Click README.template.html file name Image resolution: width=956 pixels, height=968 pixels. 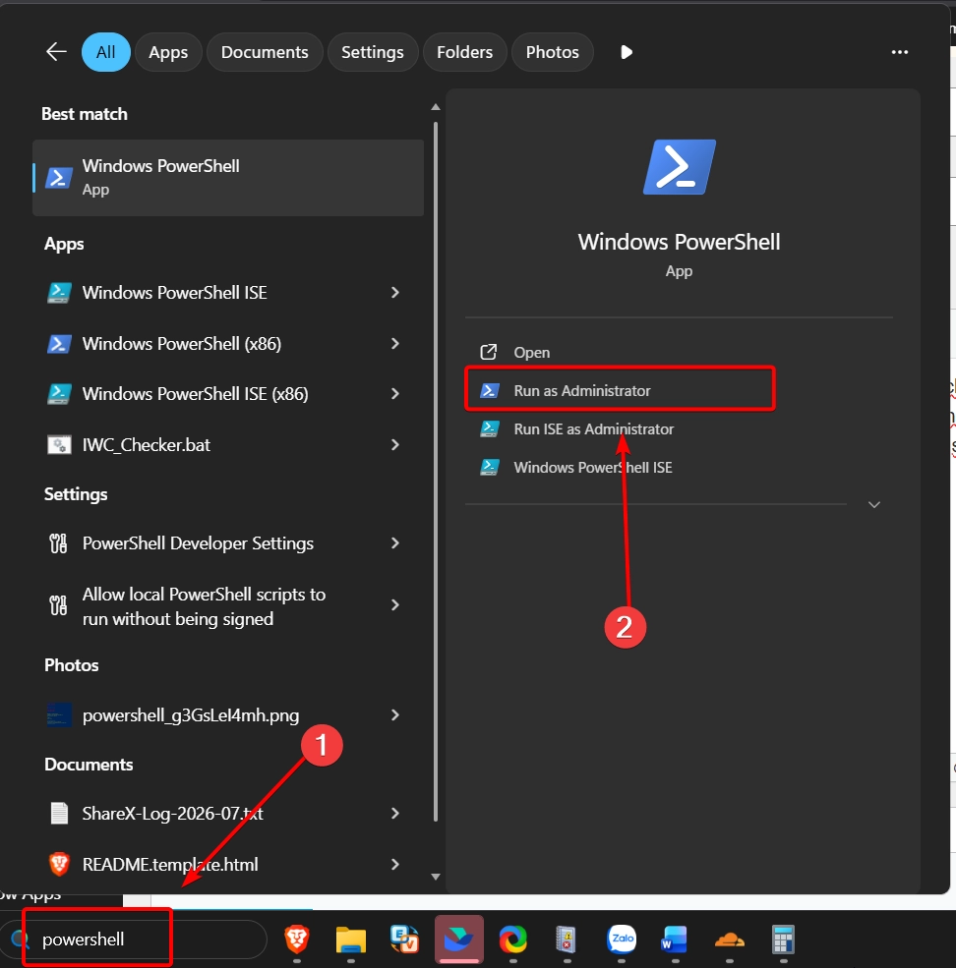click(x=170, y=864)
